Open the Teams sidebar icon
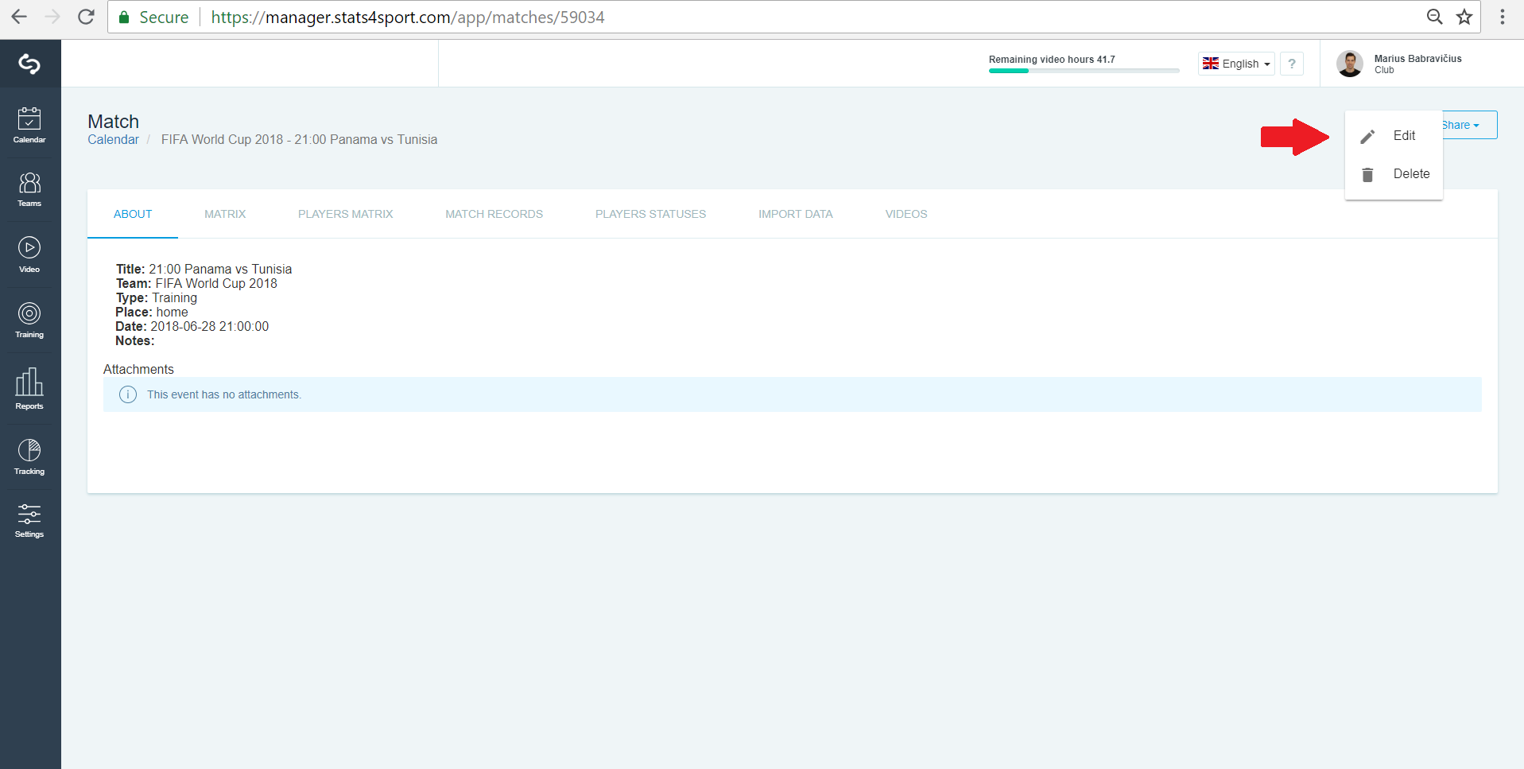 tap(29, 190)
